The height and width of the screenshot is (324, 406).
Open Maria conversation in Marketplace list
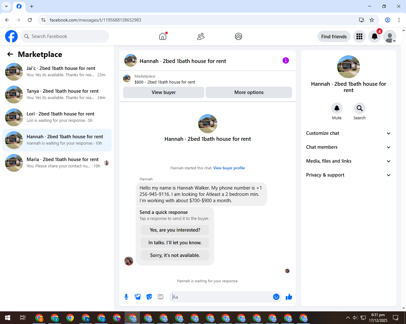[57, 163]
